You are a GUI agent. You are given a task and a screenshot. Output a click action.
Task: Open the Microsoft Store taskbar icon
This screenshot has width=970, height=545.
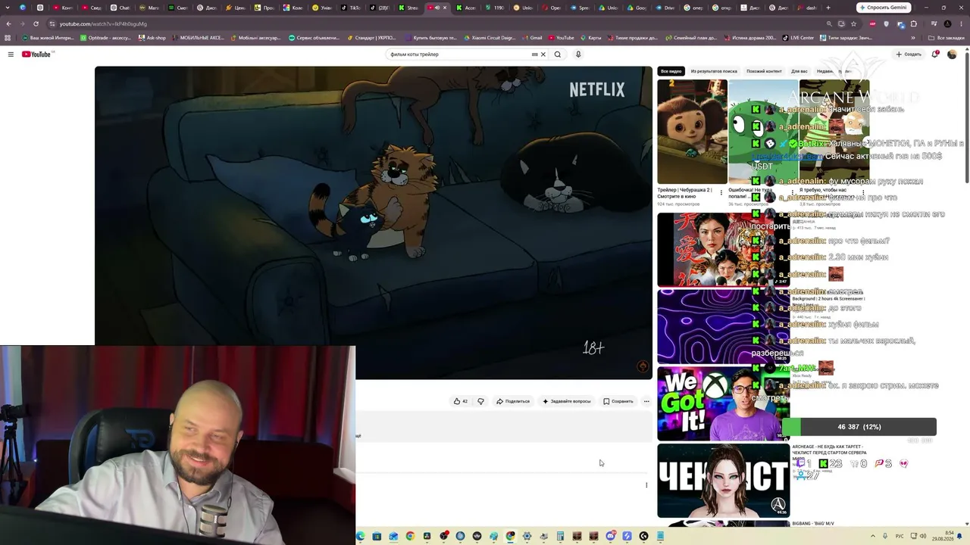(x=377, y=536)
